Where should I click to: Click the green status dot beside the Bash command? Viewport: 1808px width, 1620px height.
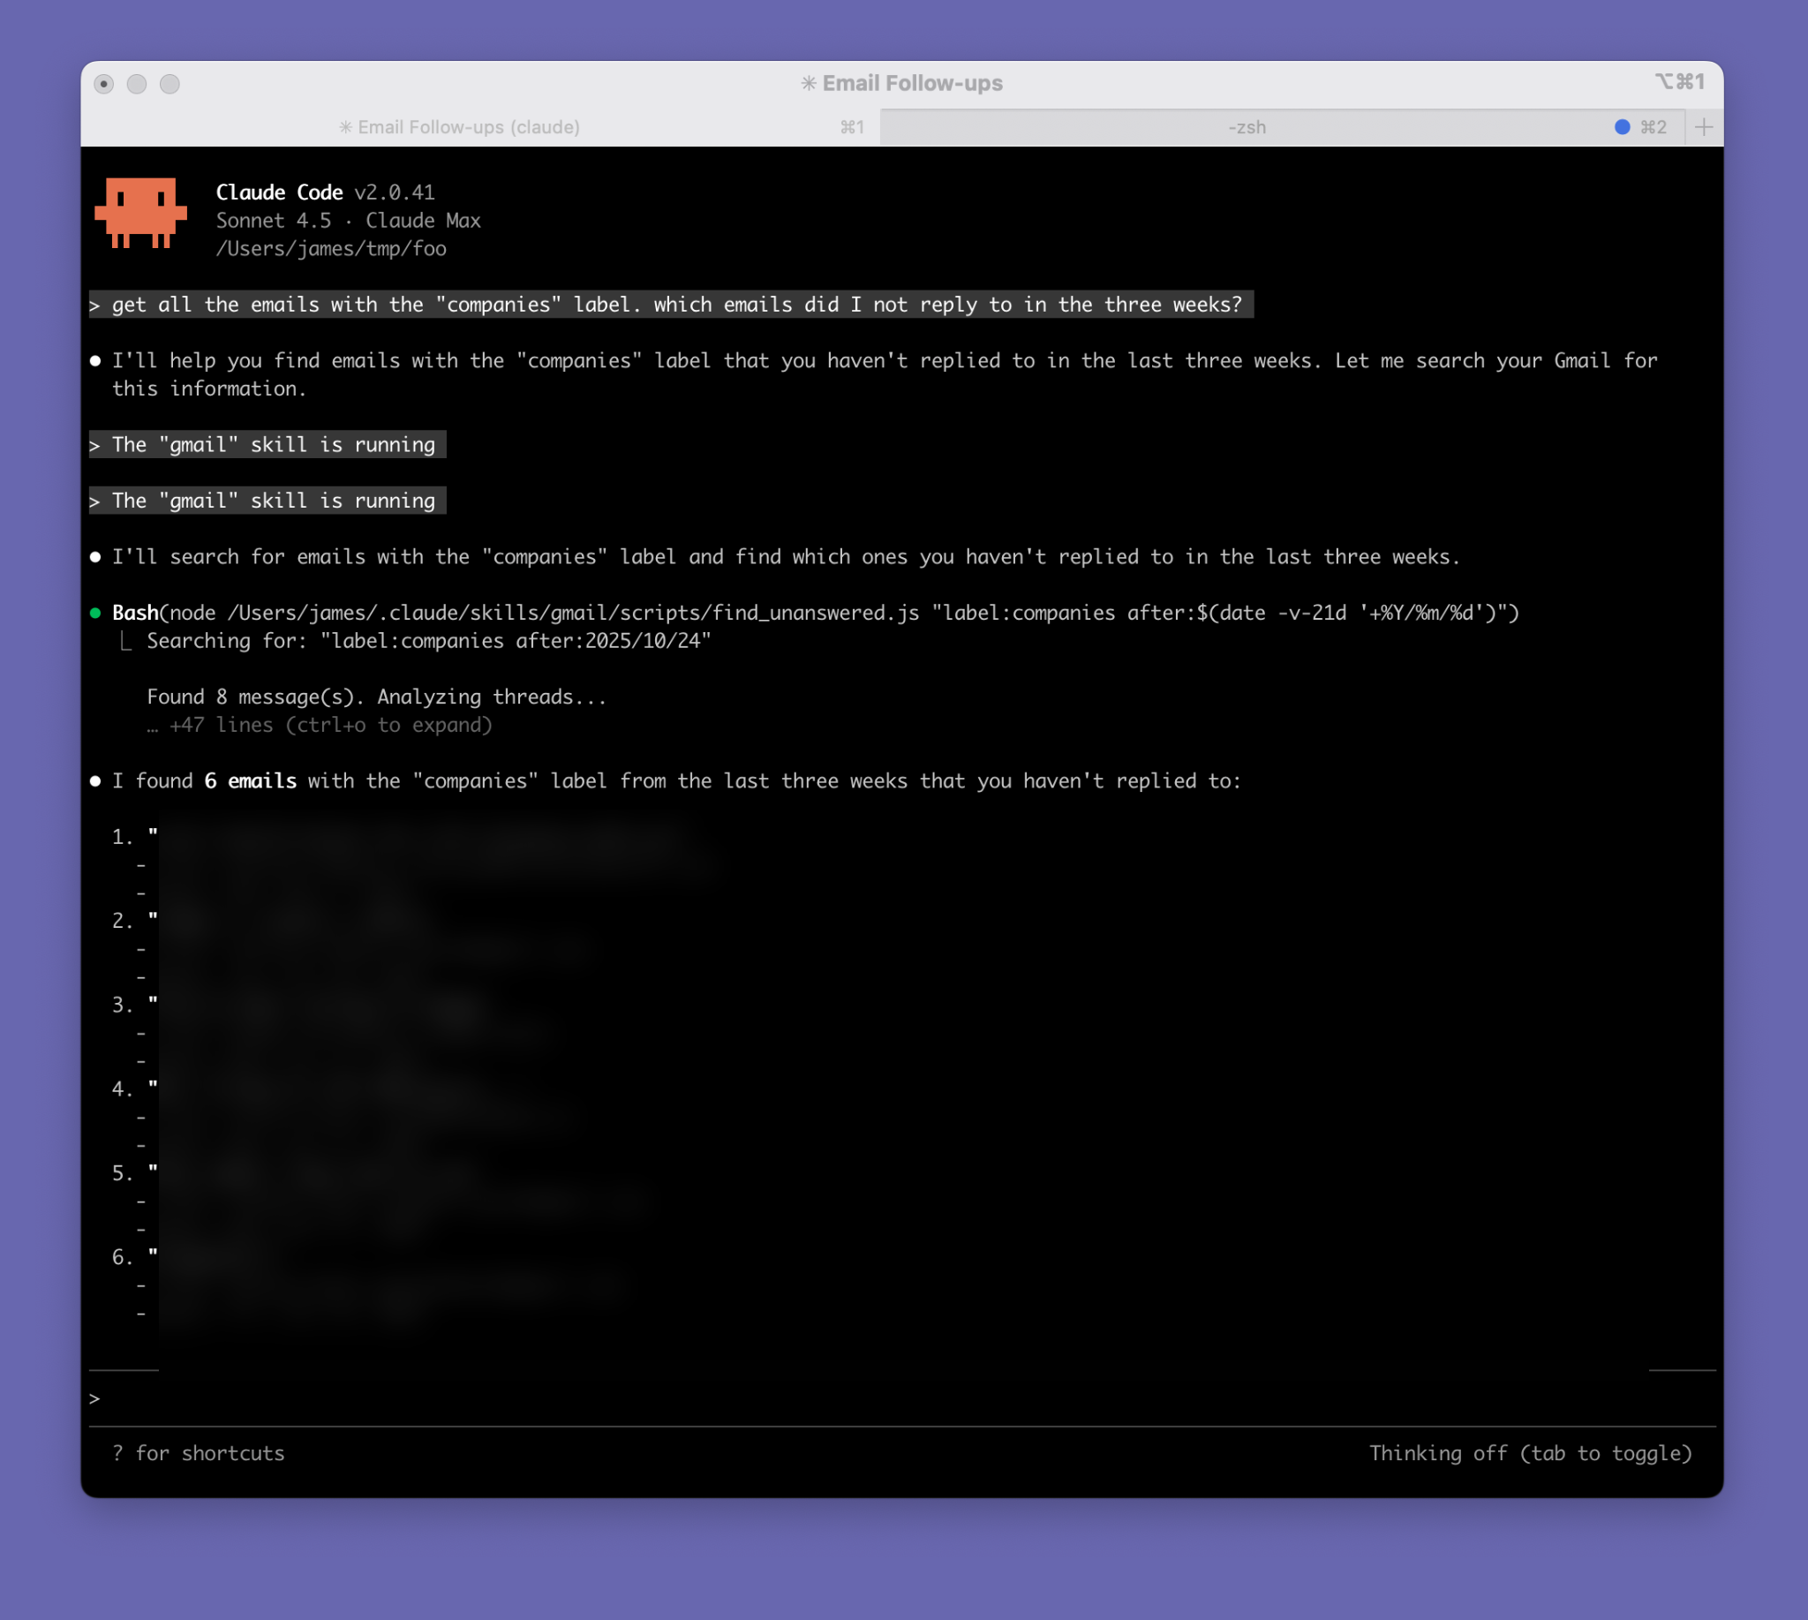coord(95,614)
